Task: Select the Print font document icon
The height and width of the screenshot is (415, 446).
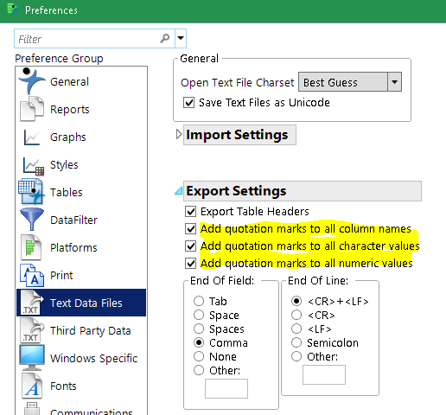Action: pyautogui.click(x=32, y=275)
